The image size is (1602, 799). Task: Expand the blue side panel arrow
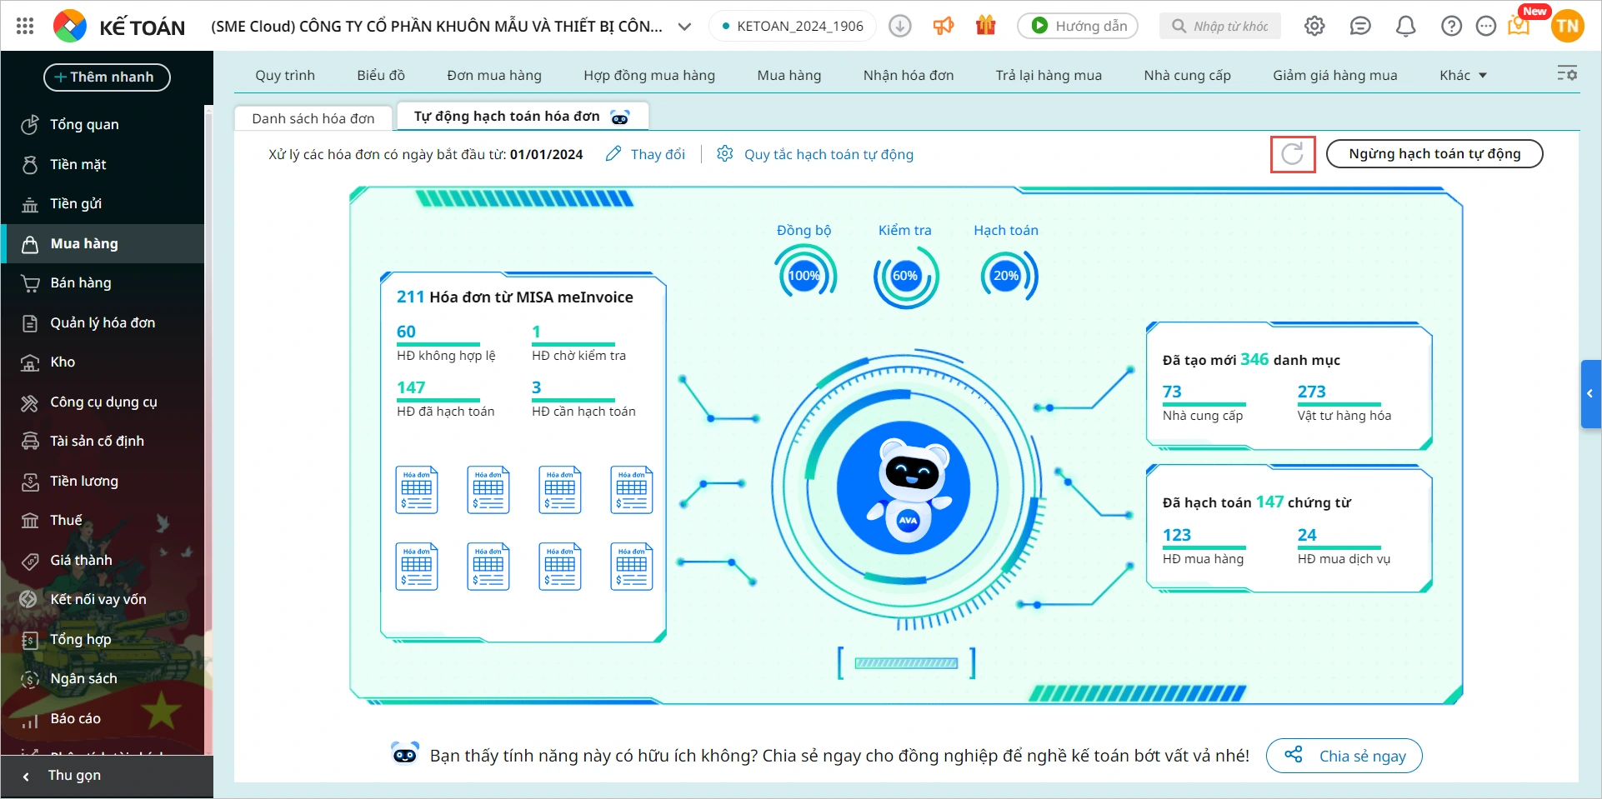pyautogui.click(x=1590, y=393)
